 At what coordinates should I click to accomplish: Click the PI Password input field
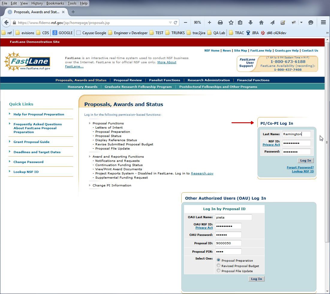point(296,152)
